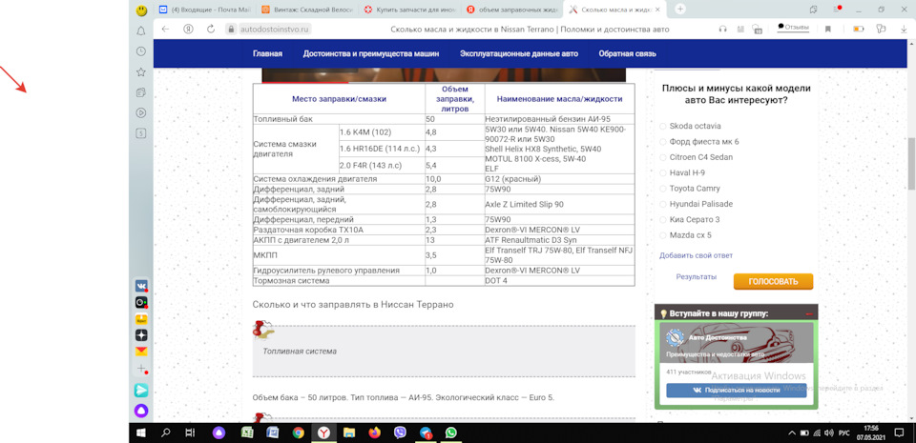
Task: Open a new browser tab
Action: (680, 9)
